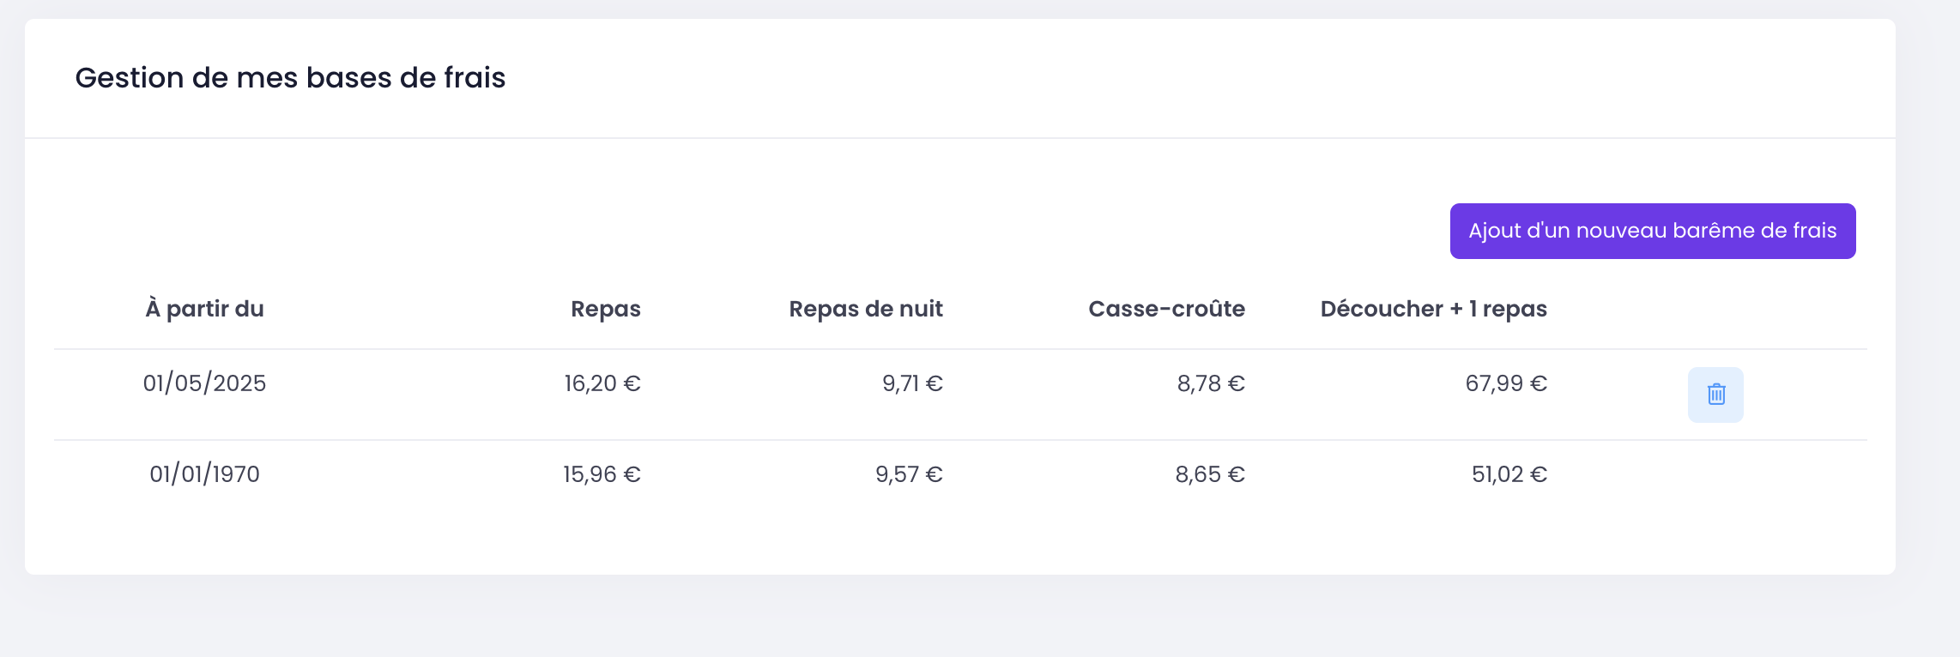Screen dimensions: 1960x657
Task: Select the 16,20 € Repas value
Action: (x=602, y=383)
